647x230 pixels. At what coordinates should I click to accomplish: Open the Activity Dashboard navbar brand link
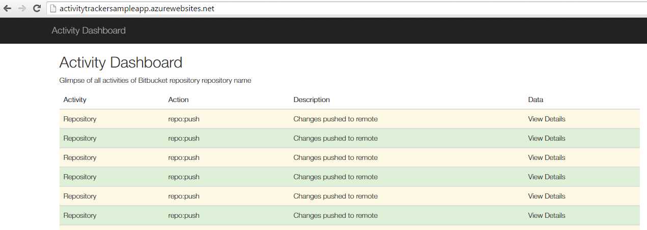(89, 30)
